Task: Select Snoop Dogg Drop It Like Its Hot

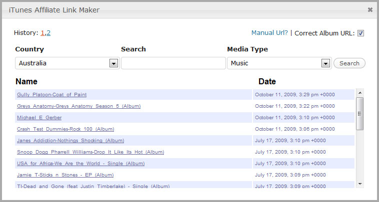Action: (x=90, y=152)
